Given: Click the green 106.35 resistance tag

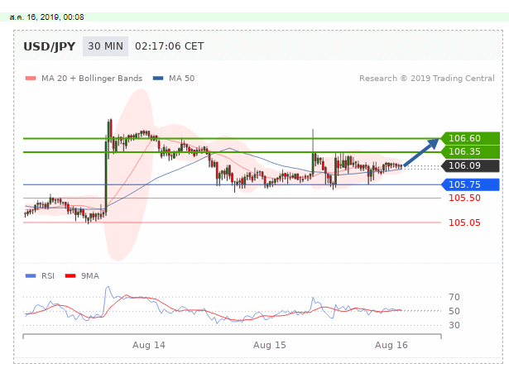Looking at the screenshot, I should (x=470, y=152).
